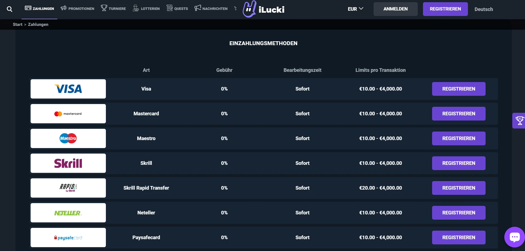Click the Limits pro Transaktion header

pyautogui.click(x=381, y=70)
